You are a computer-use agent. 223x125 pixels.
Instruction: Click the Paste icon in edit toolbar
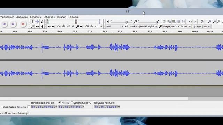pos(174,22)
